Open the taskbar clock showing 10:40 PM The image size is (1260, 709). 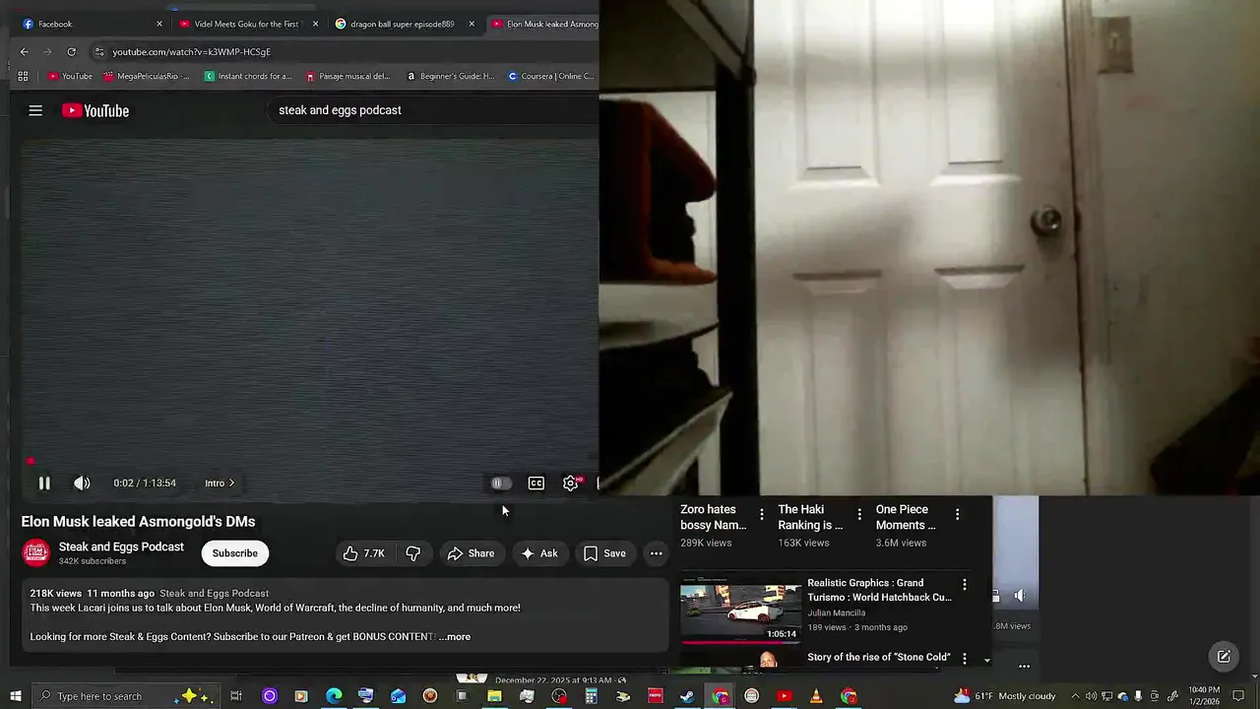[1204, 696]
